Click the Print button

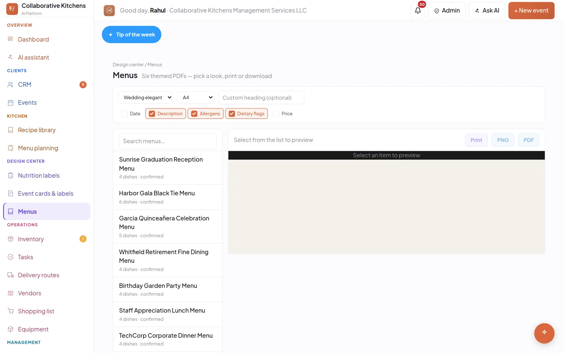[x=476, y=140]
